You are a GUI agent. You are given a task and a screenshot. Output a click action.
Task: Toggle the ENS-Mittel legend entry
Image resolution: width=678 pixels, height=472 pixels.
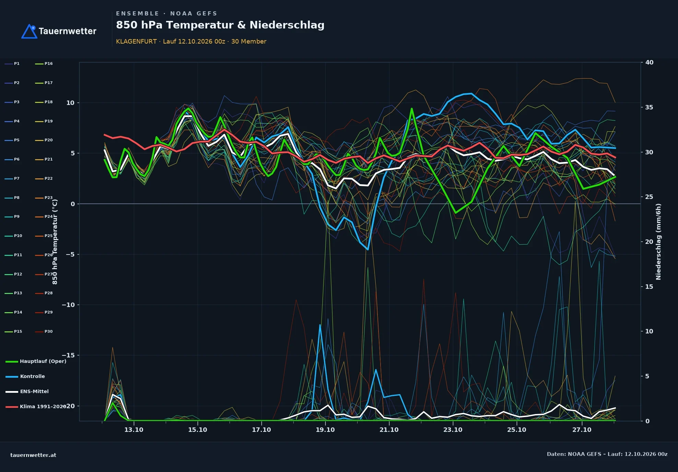click(x=27, y=391)
